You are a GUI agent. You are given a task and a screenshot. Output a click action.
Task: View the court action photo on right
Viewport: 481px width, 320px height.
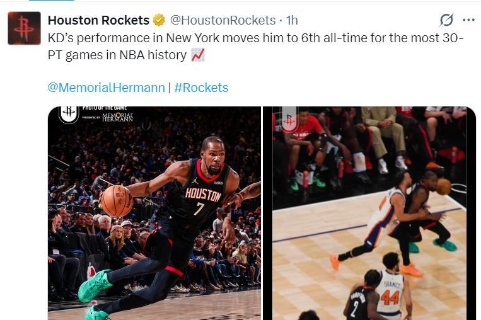click(369, 214)
